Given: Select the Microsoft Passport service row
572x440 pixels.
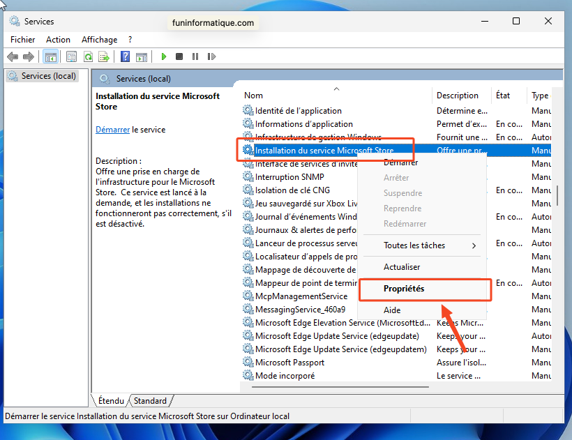Looking at the screenshot, I should tap(289, 363).
